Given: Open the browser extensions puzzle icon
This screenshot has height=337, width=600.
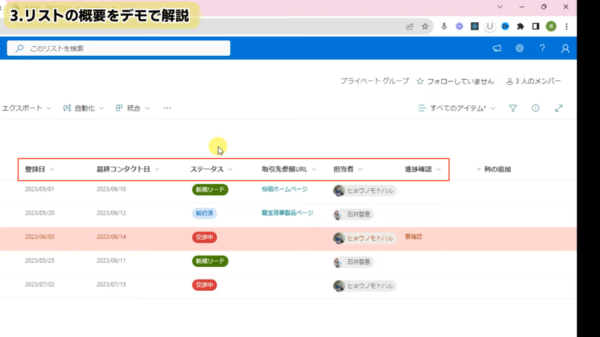Looking at the screenshot, I should coord(520,26).
